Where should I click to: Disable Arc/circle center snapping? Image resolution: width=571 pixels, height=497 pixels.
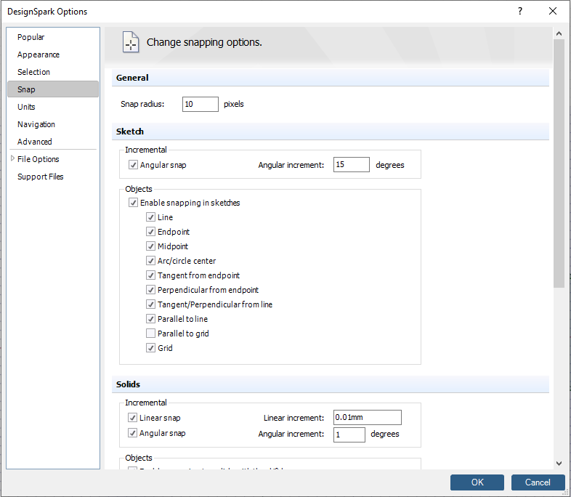click(x=150, y=261)
